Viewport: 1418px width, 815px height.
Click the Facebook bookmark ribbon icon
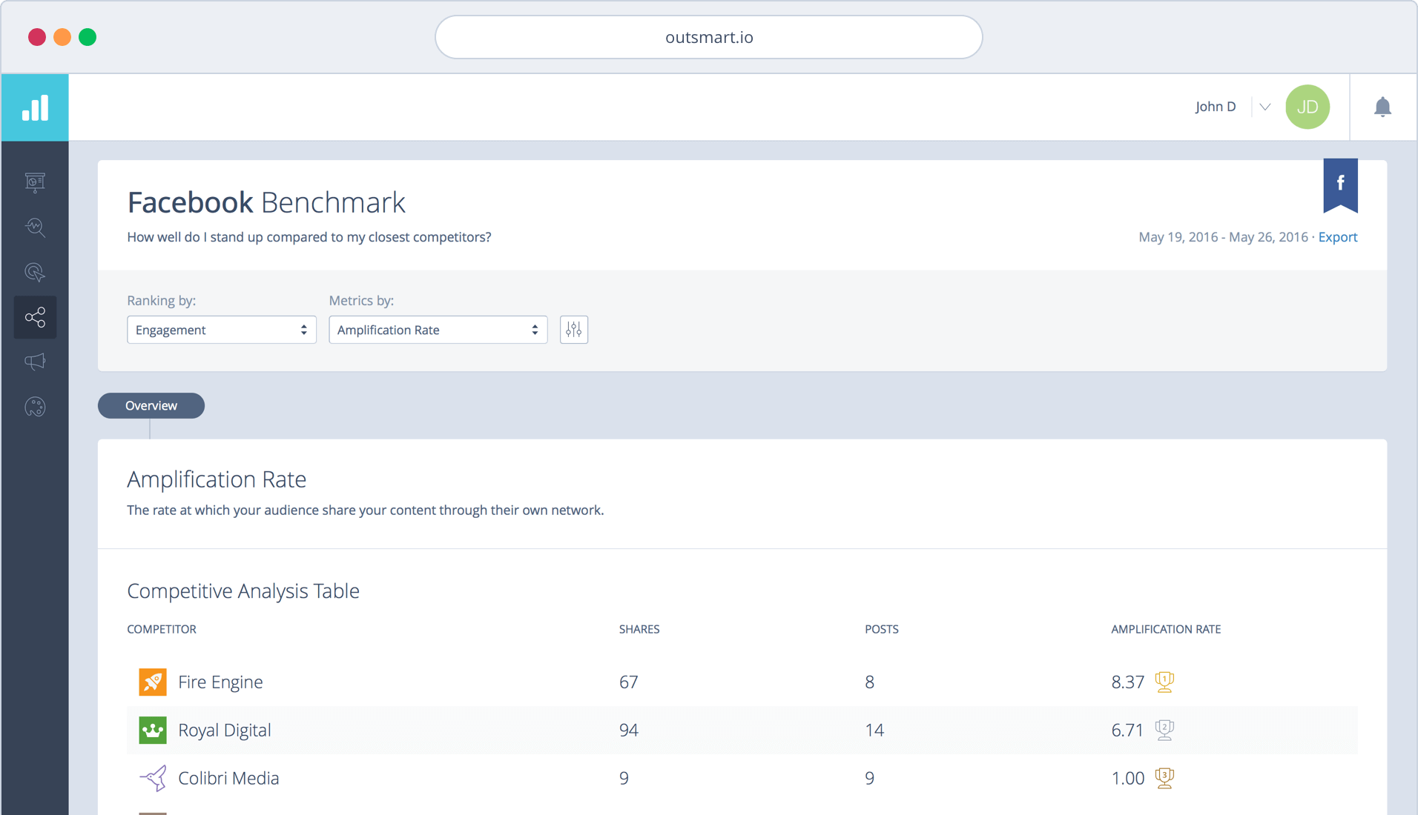[1340, 185]
